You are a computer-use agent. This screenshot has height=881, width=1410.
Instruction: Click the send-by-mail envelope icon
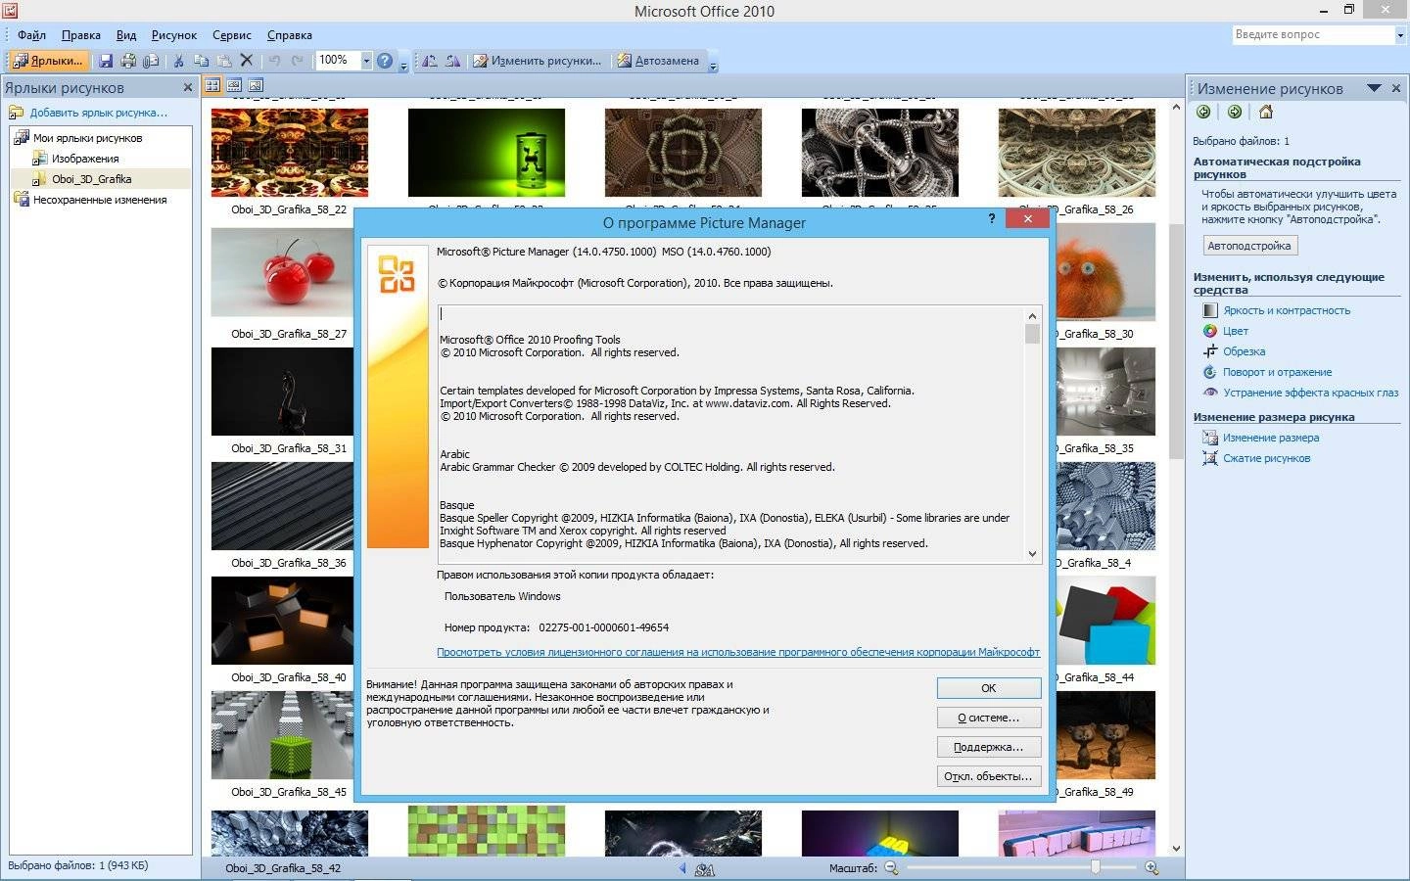[151, 61]
